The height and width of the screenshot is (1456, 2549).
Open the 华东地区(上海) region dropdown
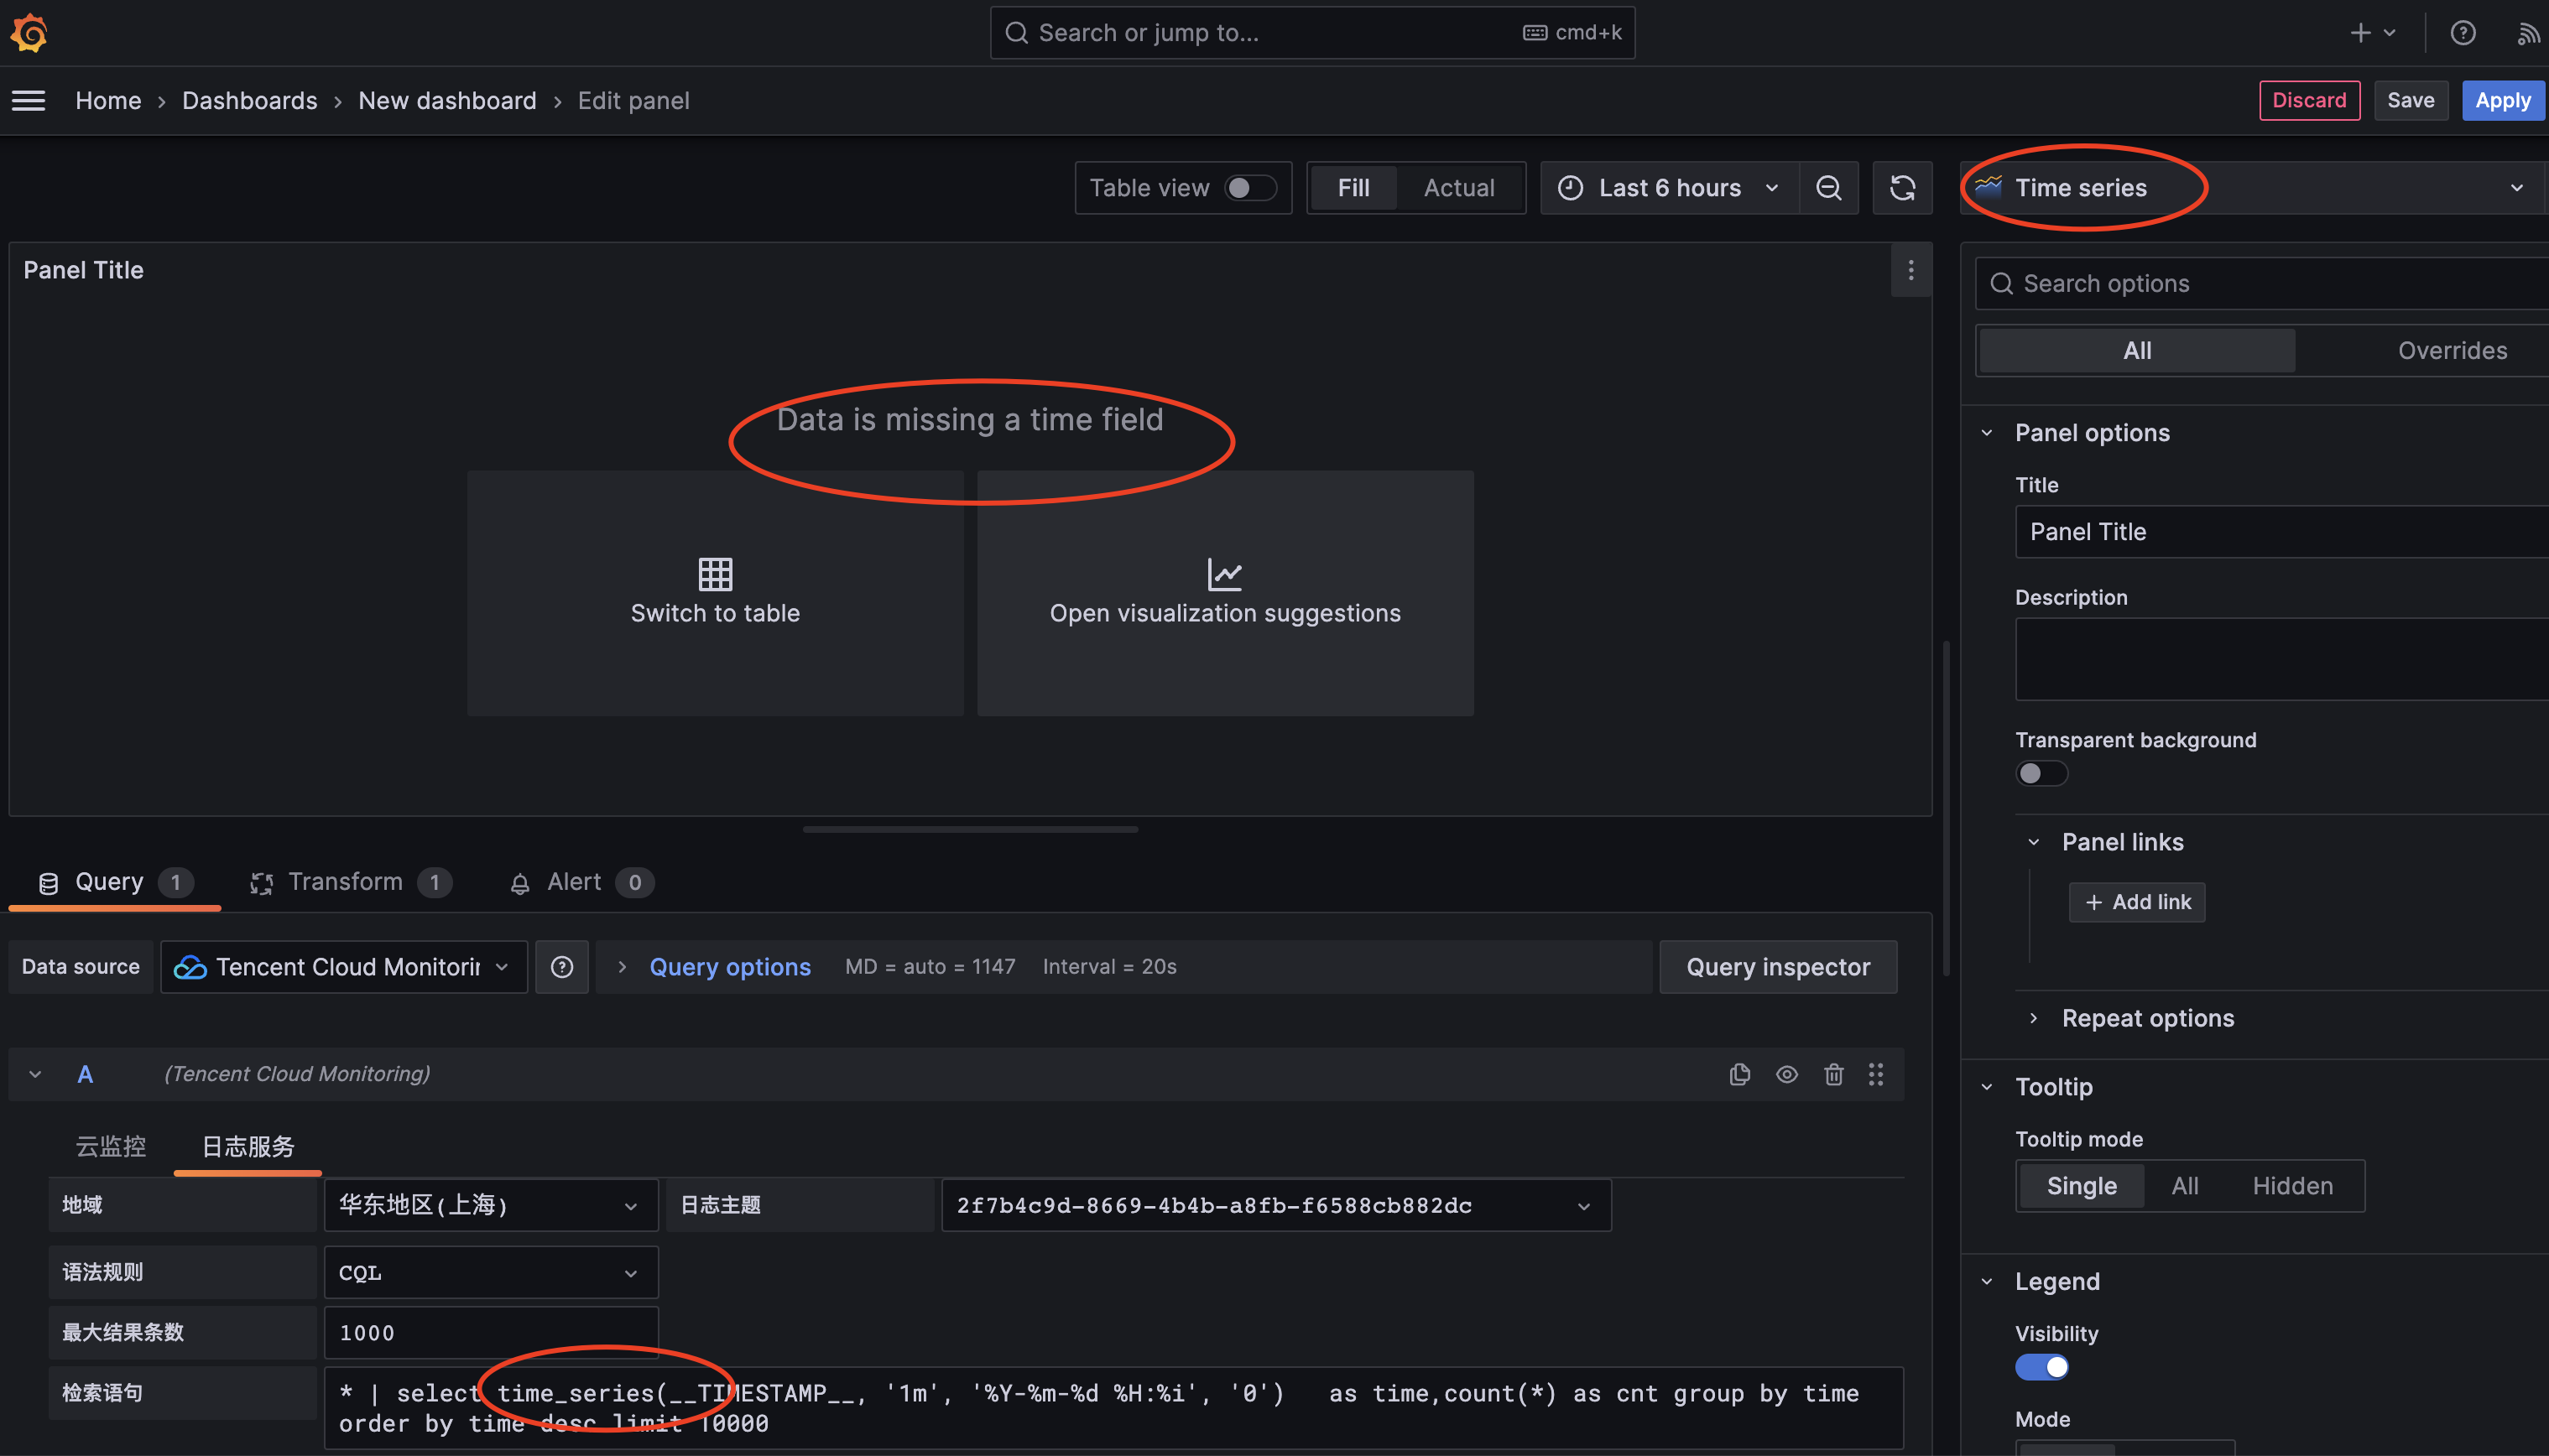(x=490, y=1205)
